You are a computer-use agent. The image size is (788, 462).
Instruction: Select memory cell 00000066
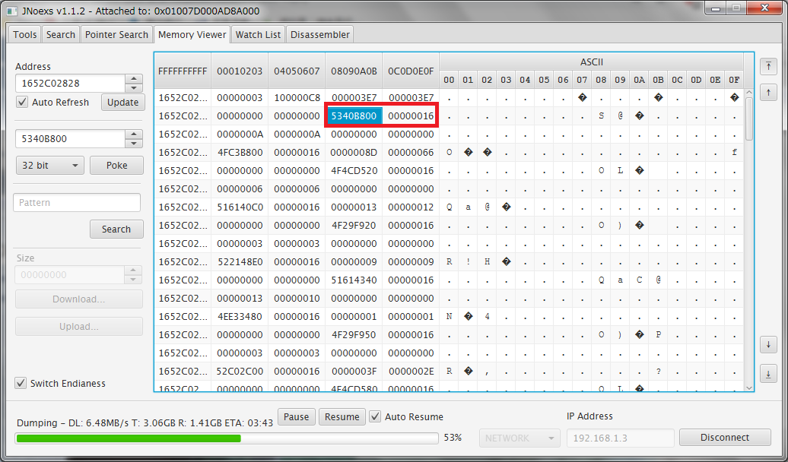point(411,152)
